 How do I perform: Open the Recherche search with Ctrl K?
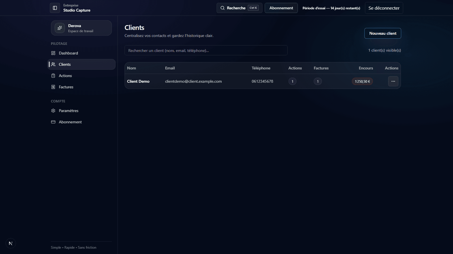click(239, 8)
